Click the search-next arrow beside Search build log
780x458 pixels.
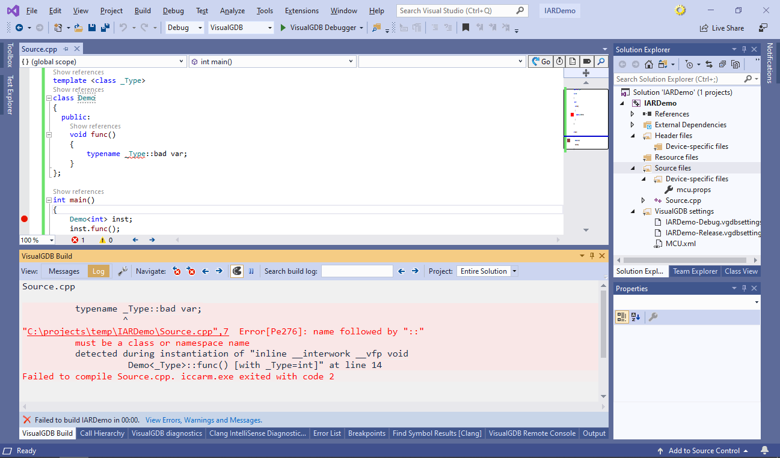(415, 271)
